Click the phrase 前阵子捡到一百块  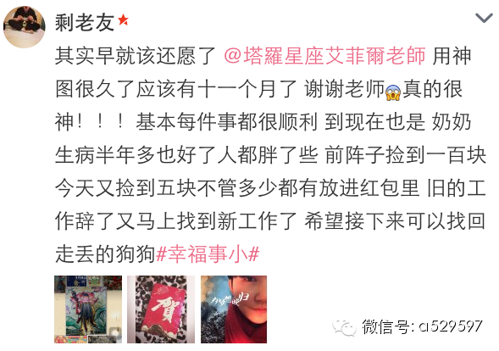[406, 155]
